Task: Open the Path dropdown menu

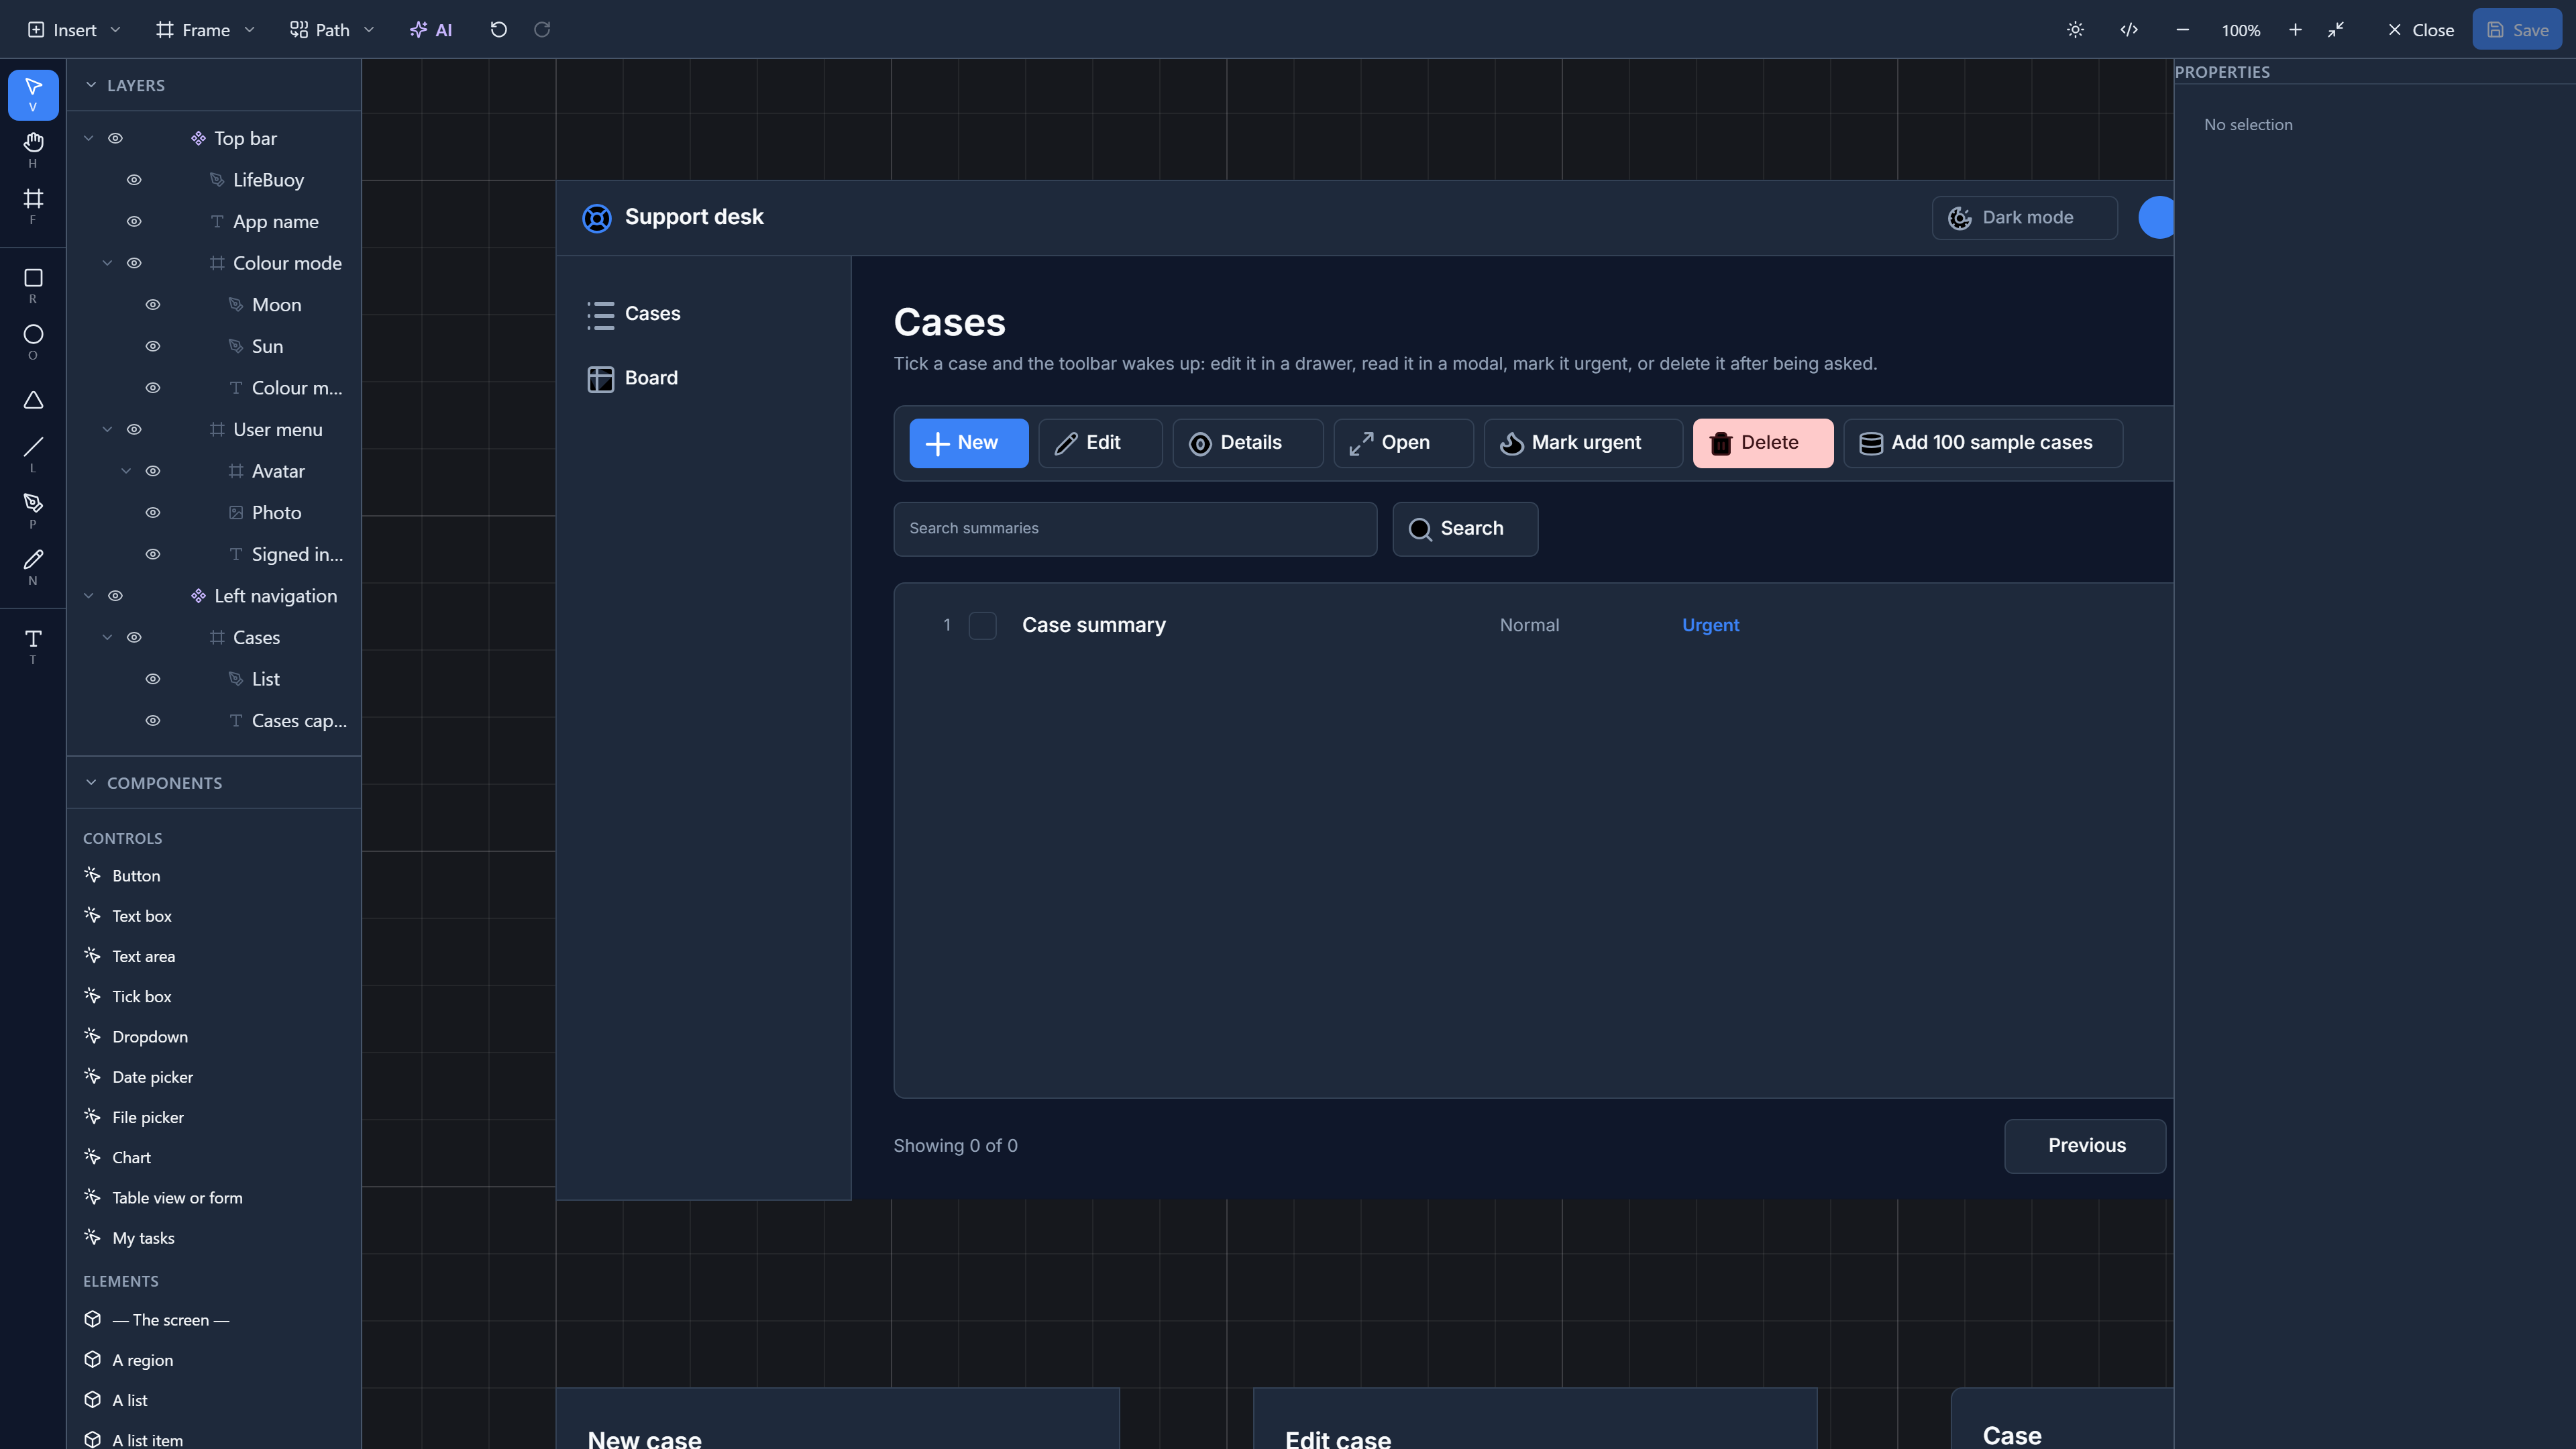Action: (331, 30)
